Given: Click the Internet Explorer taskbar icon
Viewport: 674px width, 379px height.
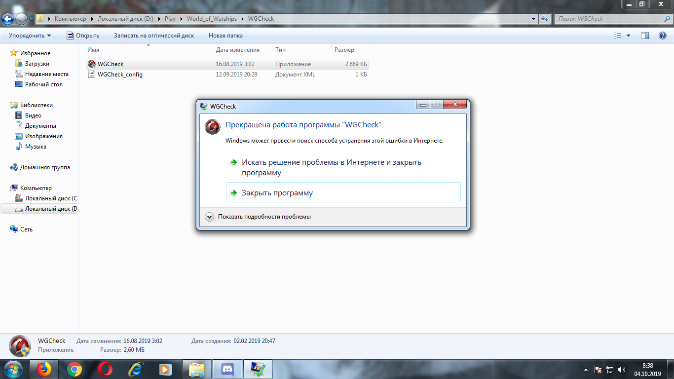Looking at the screenshot, I should coord(135,369).
